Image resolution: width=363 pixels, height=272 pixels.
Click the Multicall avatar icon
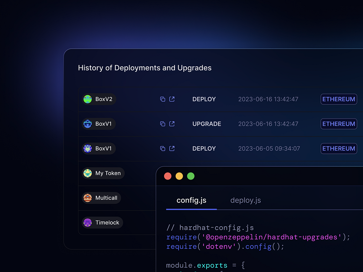click(x=87, y=198)
